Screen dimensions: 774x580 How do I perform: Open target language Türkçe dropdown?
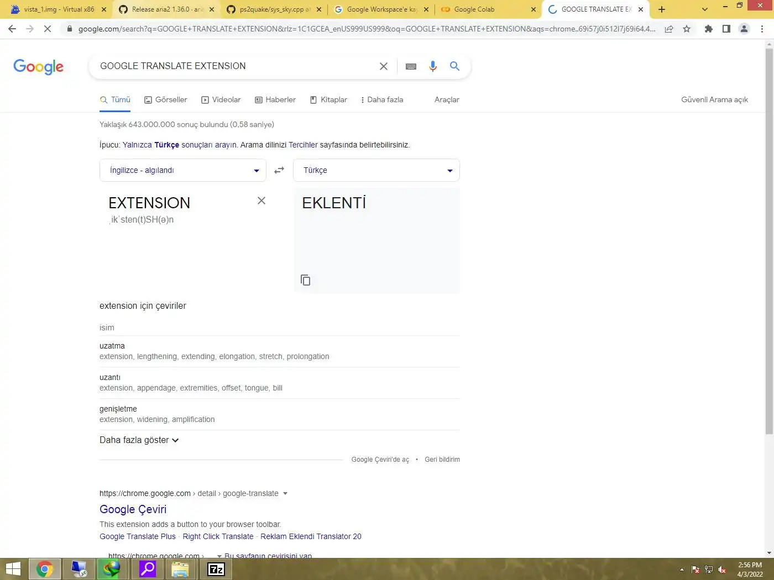(376, 170)
